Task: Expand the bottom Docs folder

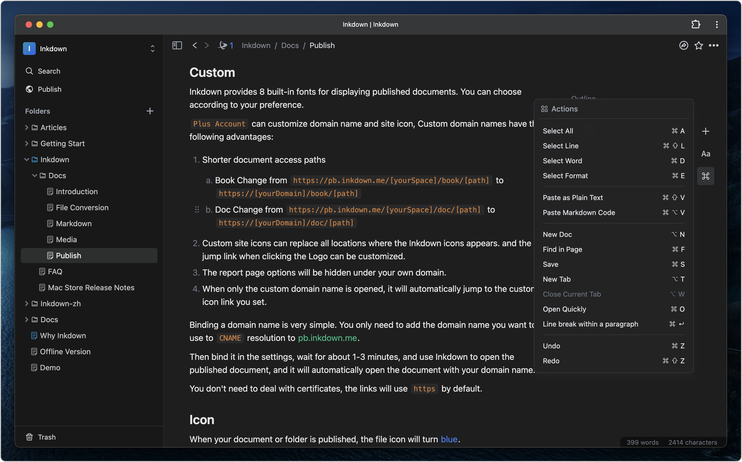Action: 27,319
